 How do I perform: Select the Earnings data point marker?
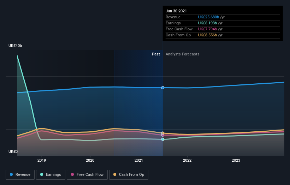click(163, 139)
